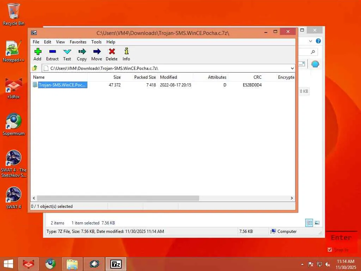Open the Help menu
This screenshot has height=271, width=361.
111,42
